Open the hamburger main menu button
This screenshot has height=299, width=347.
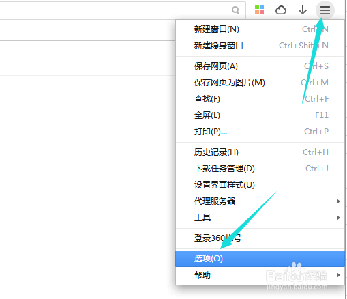pos(325,10)
